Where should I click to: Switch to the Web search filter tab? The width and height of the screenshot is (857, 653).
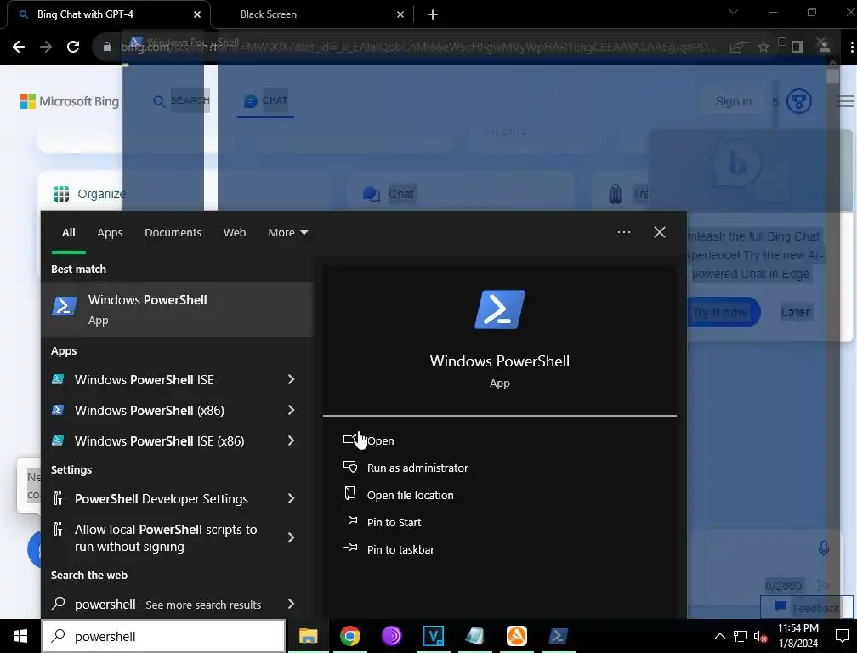235,232
